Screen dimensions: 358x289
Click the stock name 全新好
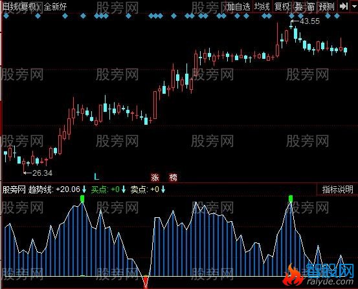[x=55, y=7]
